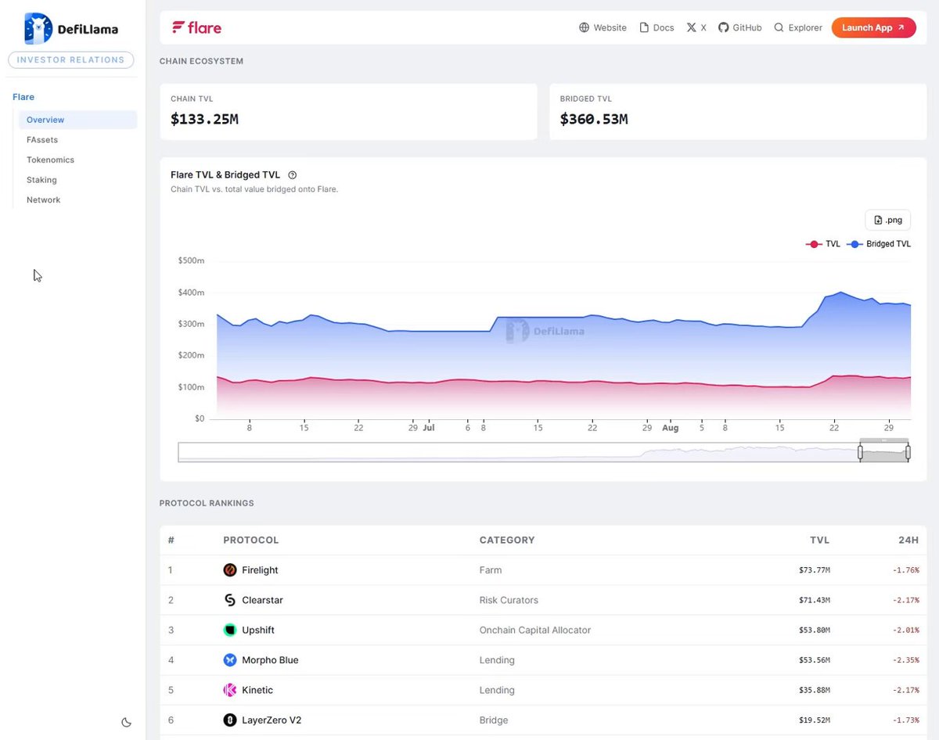Image resolution: width=939 pixels, height=740 pixels.
Task: Click the Investor Relations button
Action: 71,59
